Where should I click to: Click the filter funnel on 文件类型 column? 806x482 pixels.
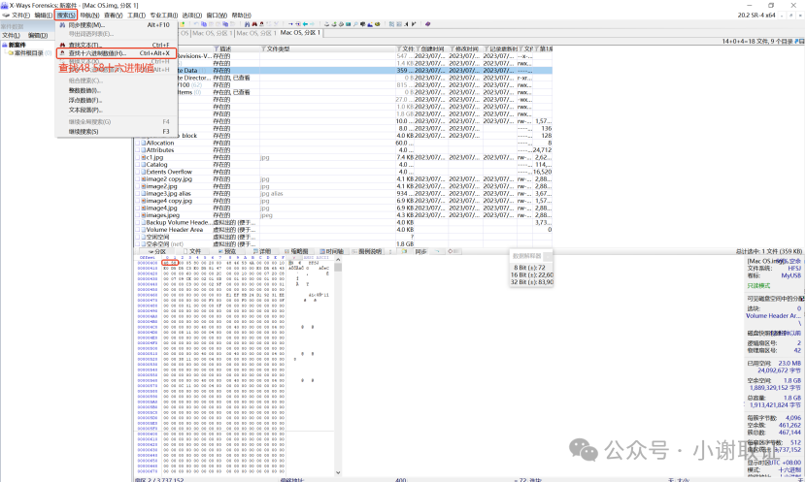click(263, 48)
